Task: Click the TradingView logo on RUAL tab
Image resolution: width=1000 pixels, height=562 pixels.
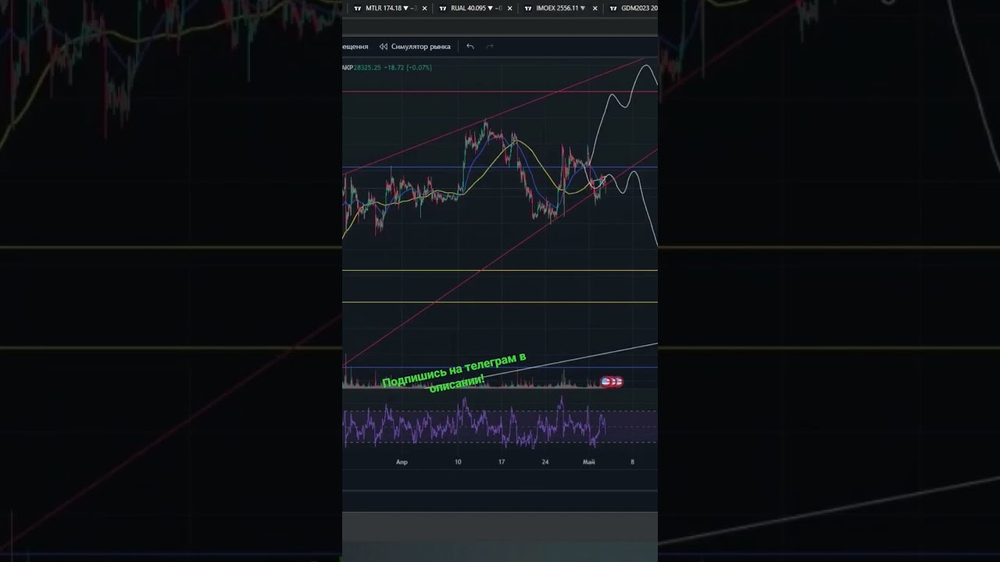Action: click(443, 9)
